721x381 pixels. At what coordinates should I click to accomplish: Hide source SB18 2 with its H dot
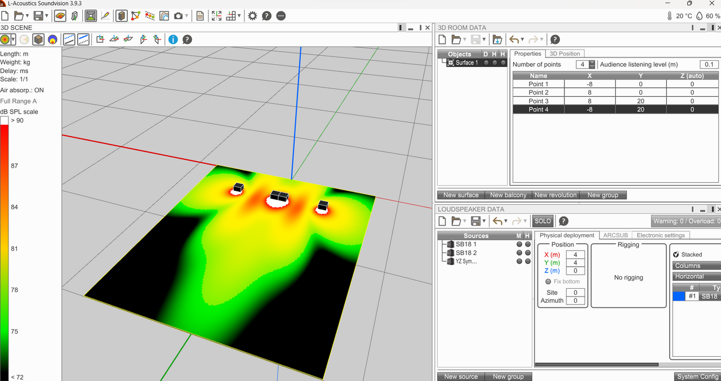528,253
